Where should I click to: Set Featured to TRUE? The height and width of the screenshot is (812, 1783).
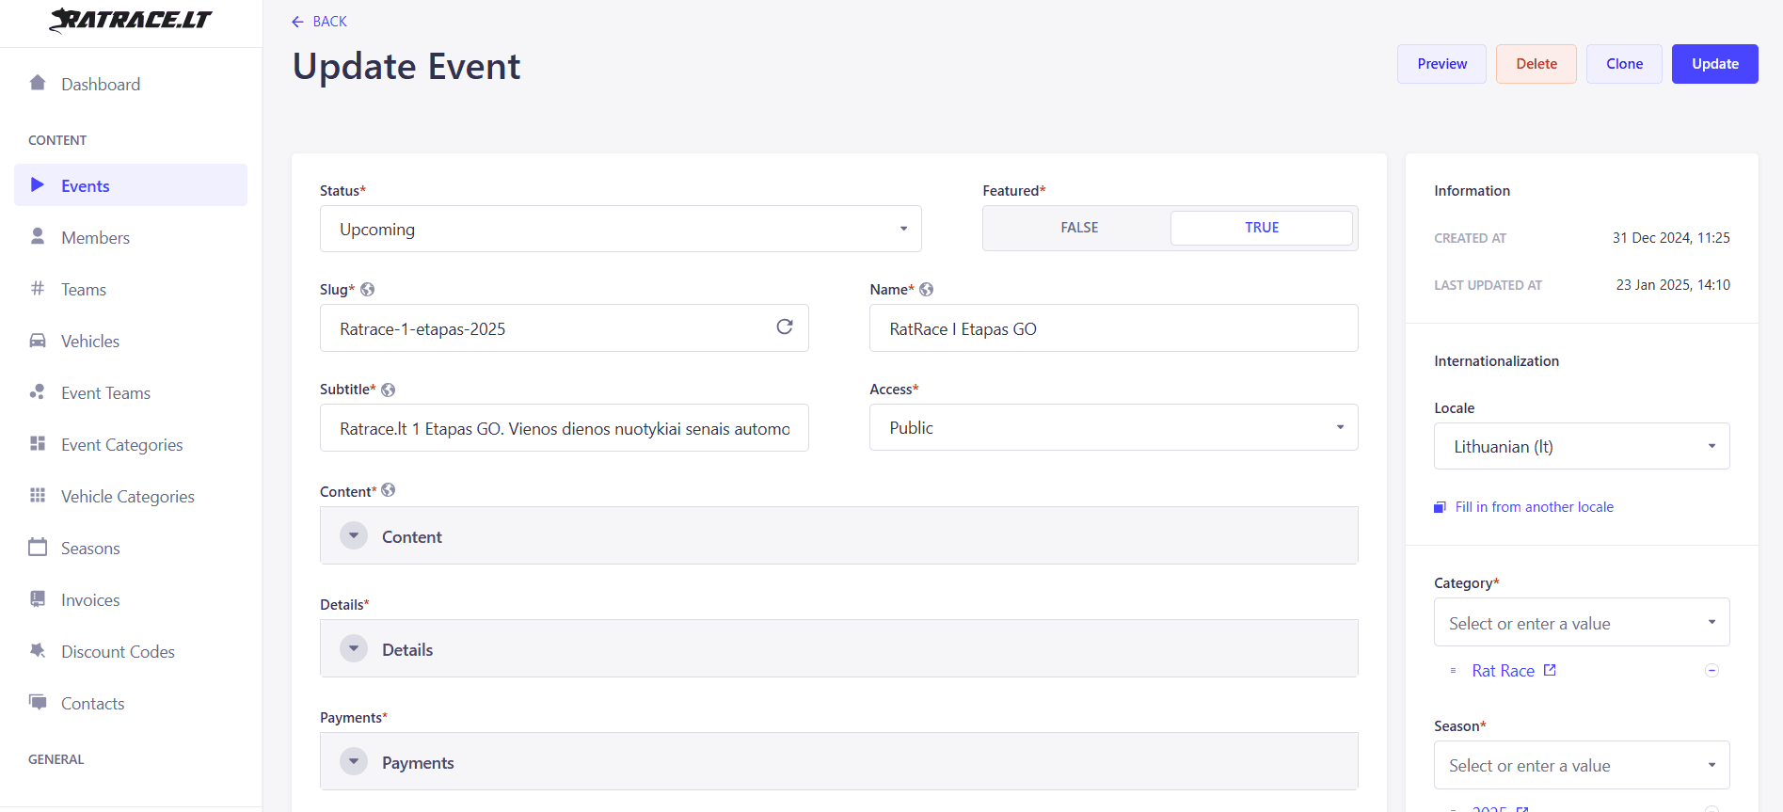click(x=1262, y=228)
